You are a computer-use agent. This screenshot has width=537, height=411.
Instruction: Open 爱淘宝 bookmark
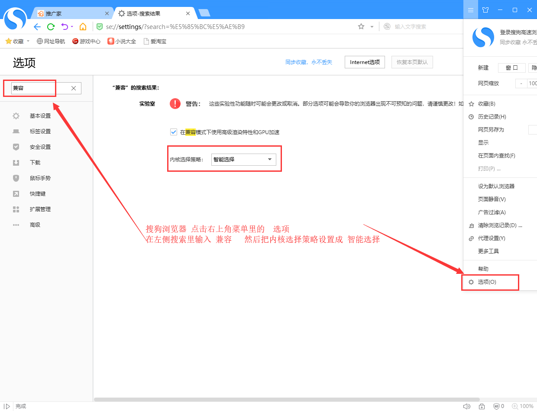point(155,42)
